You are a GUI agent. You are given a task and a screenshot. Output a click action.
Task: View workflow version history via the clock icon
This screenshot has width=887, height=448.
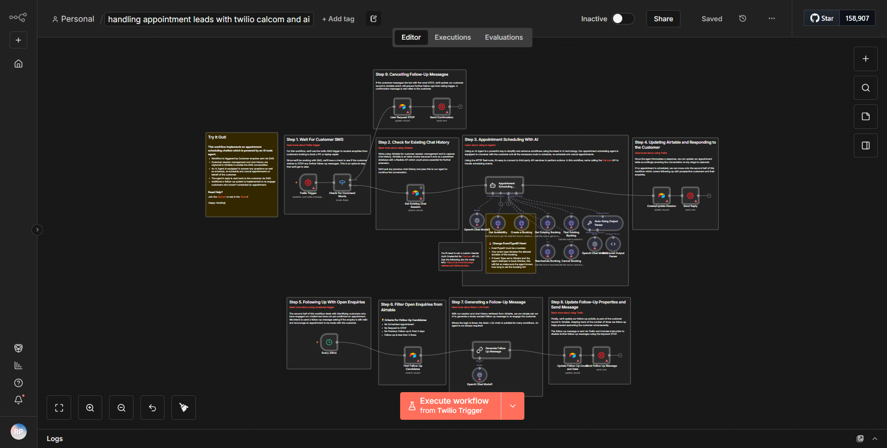pos(742,18)
